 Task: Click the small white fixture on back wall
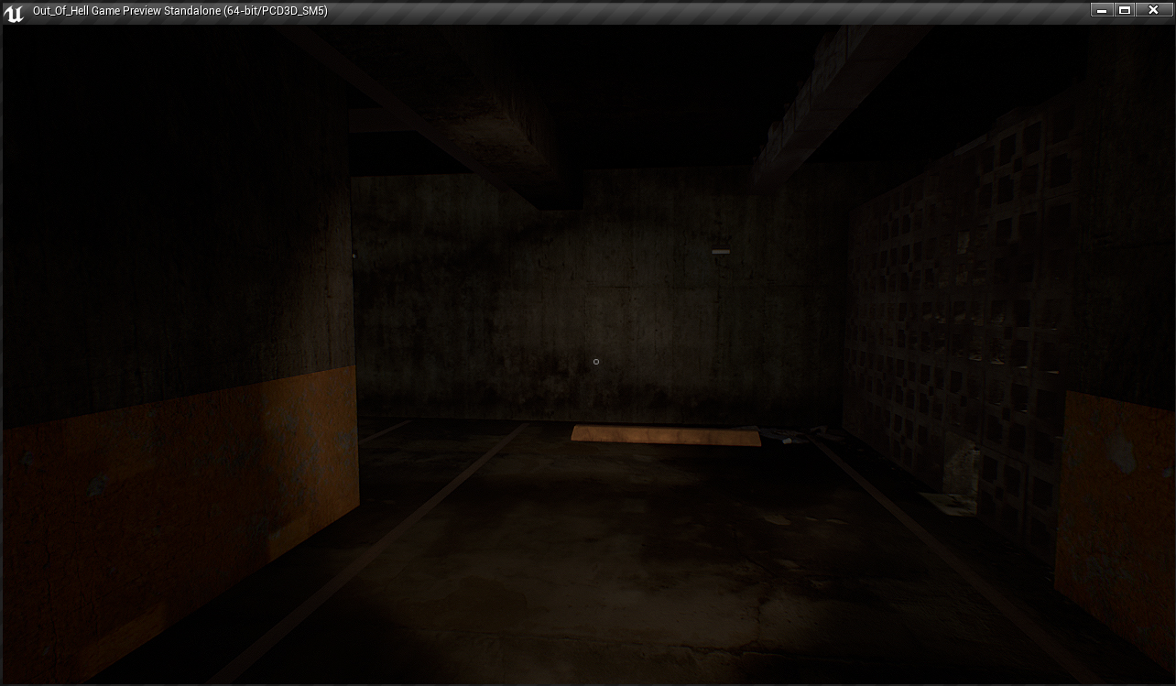click(721, 251)
